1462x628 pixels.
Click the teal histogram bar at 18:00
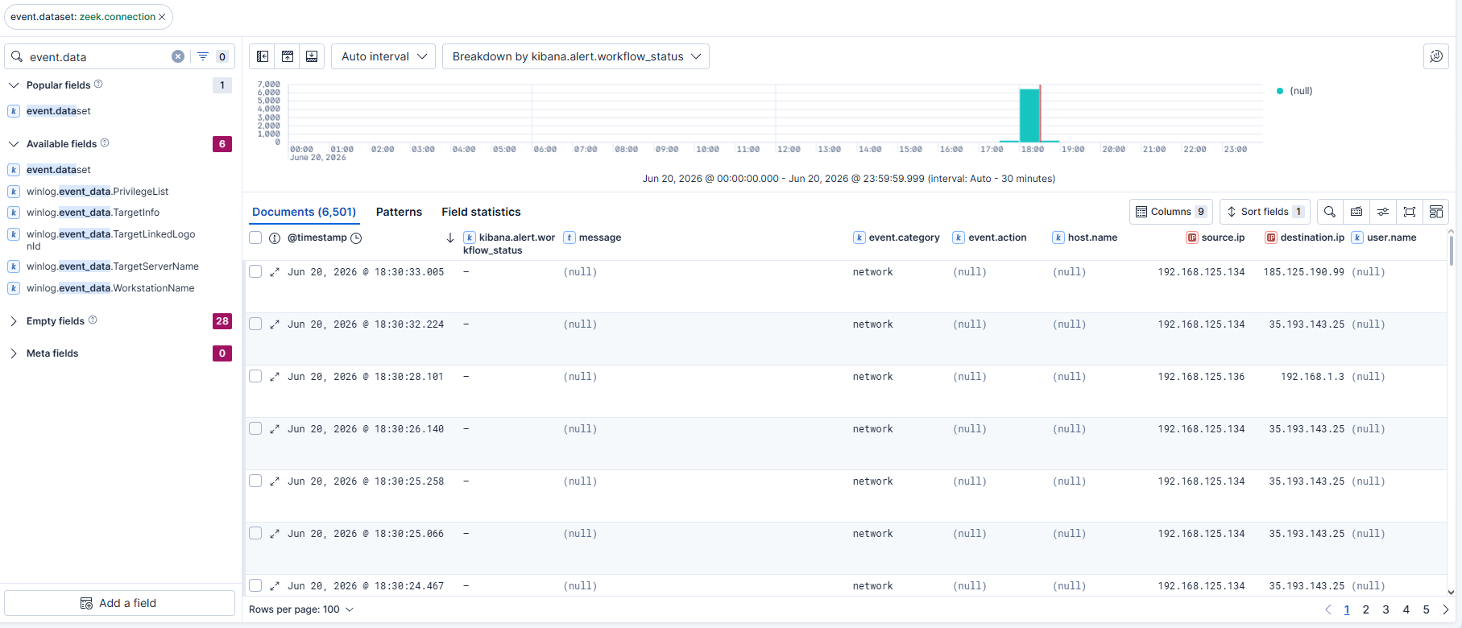point(1029,115)
